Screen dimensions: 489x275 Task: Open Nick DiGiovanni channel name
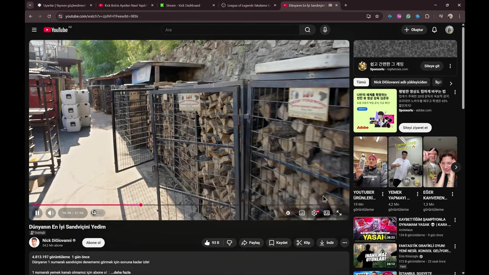click(57, 240)
